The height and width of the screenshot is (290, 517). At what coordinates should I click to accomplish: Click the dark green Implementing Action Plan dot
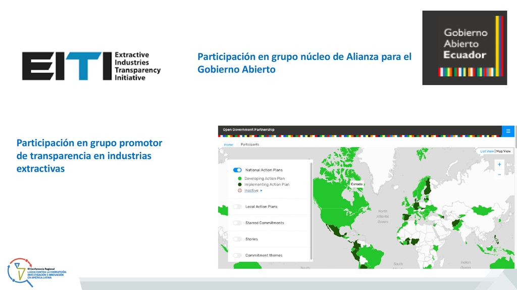click(240, 184)
